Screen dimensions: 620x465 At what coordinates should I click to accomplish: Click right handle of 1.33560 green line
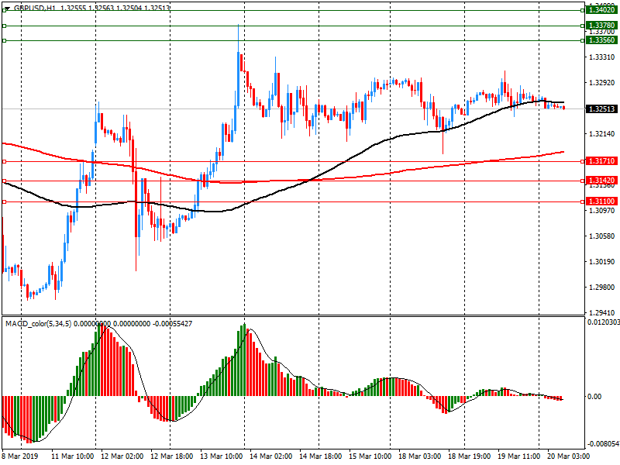click(x=582, y=40)
